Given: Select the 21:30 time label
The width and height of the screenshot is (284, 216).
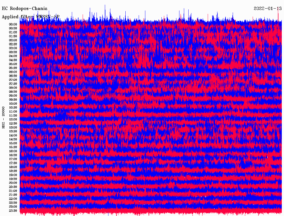Looking at the screenshot, I should point(13,195).
